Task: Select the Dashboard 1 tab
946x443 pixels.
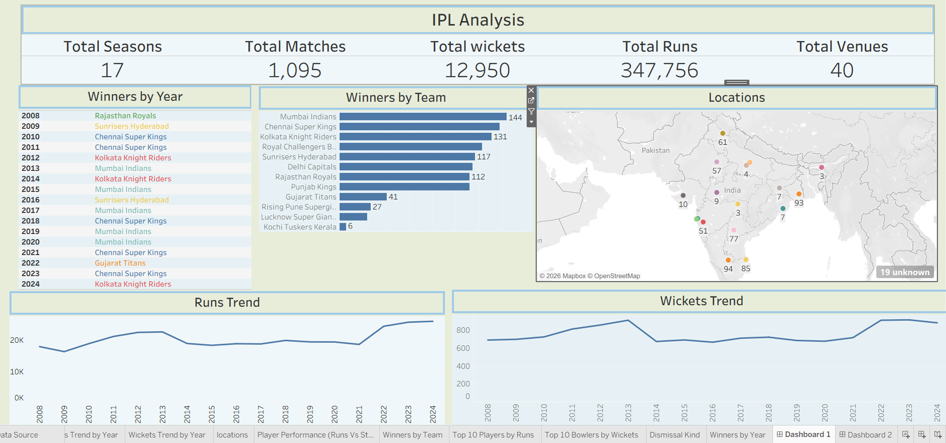Action: click(804, 434)
